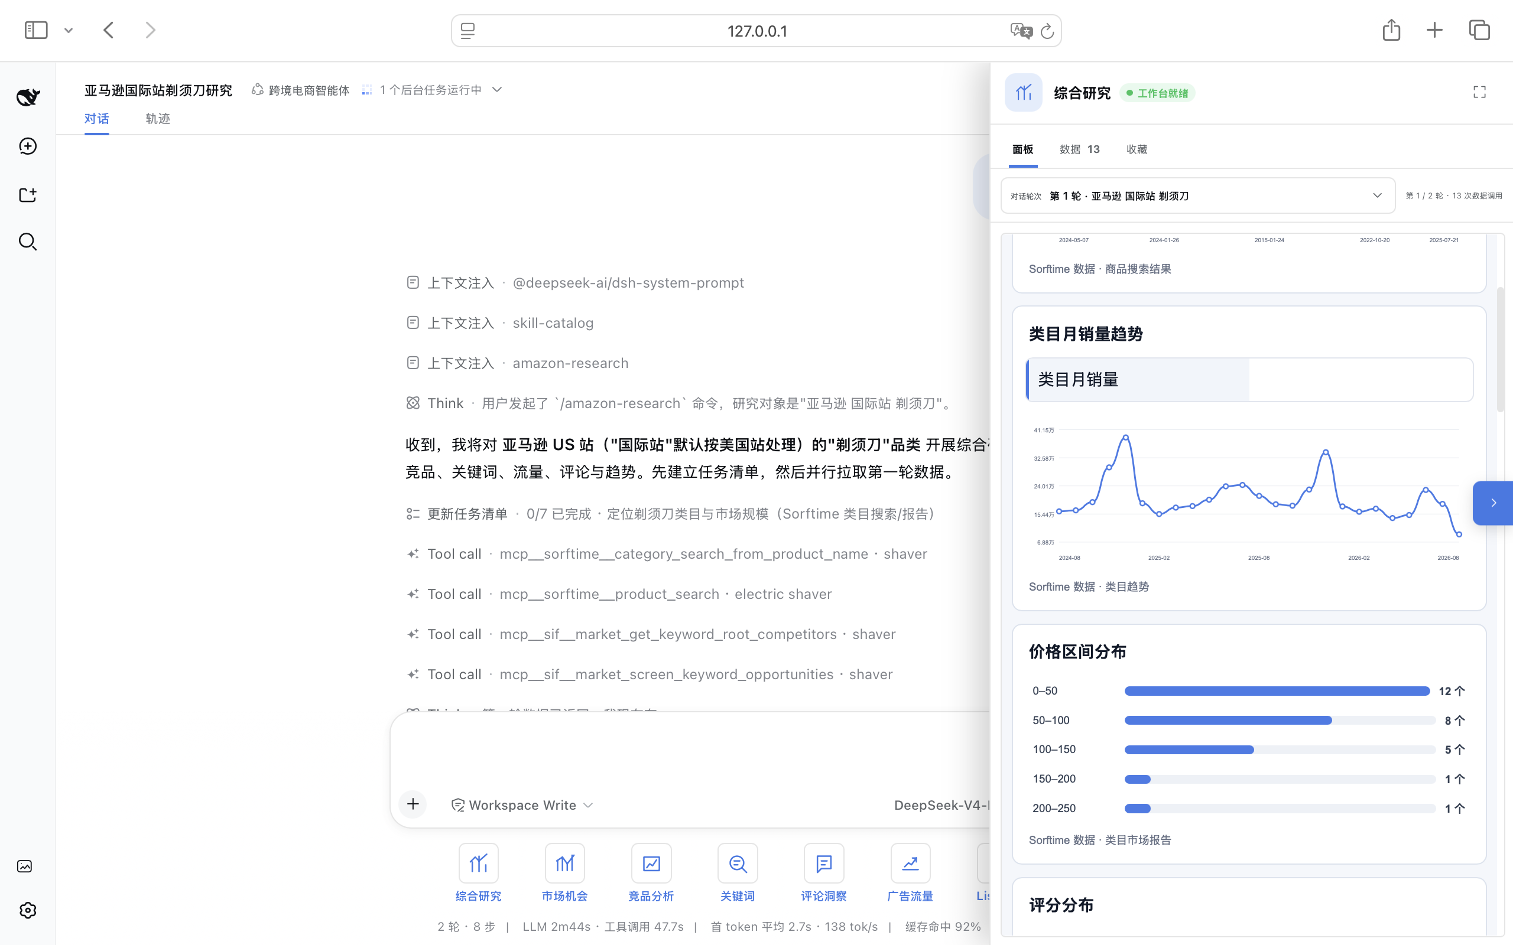Open the image gallery icon in left sidebar
This screenshot has width=1513, height=945.
point(24,866)
